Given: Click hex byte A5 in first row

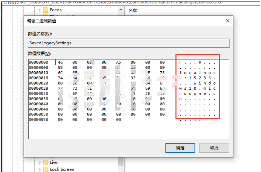Looking at the screenshot, I should [118, 62].
